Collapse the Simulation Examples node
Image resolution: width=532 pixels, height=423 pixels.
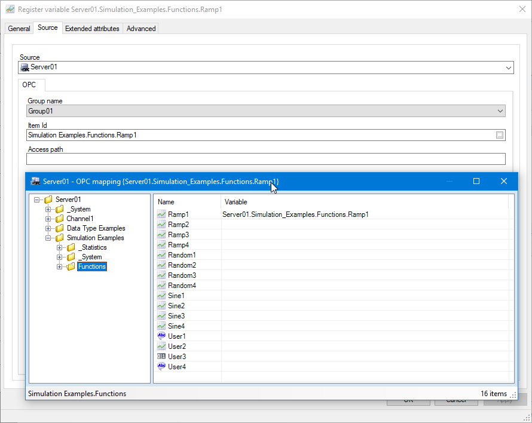[x=48, y=238]
